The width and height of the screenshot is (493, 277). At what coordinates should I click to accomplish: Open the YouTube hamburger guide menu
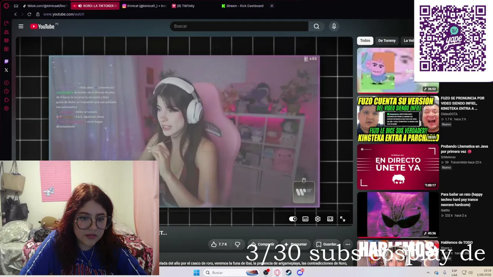pos(21,26)
